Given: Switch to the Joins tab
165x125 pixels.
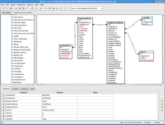Looking at the screenshot, I should 32,89.
